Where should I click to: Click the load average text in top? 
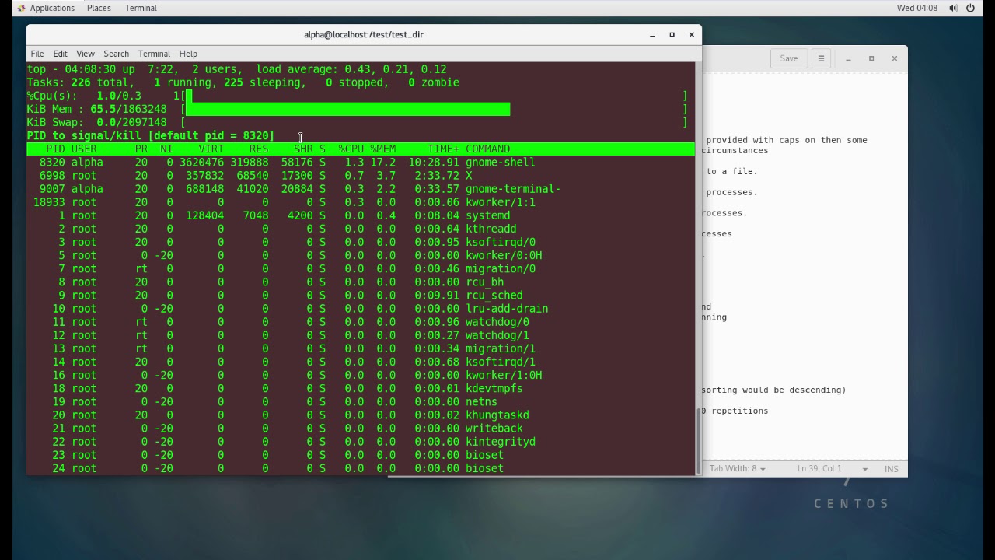[x=351, y=69]
